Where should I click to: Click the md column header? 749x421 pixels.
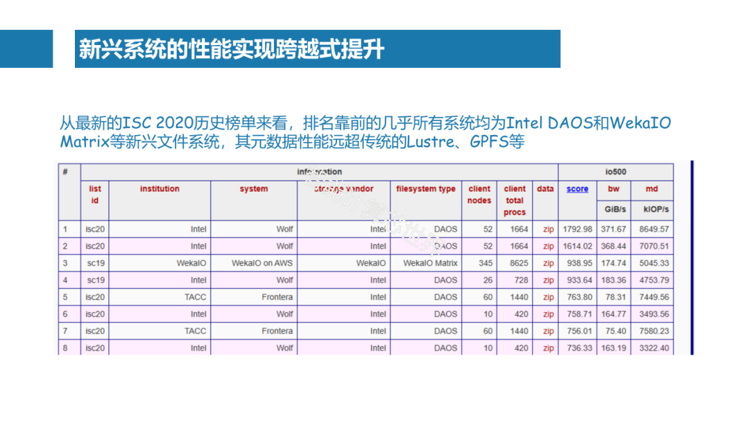click(x=651, y=189)
